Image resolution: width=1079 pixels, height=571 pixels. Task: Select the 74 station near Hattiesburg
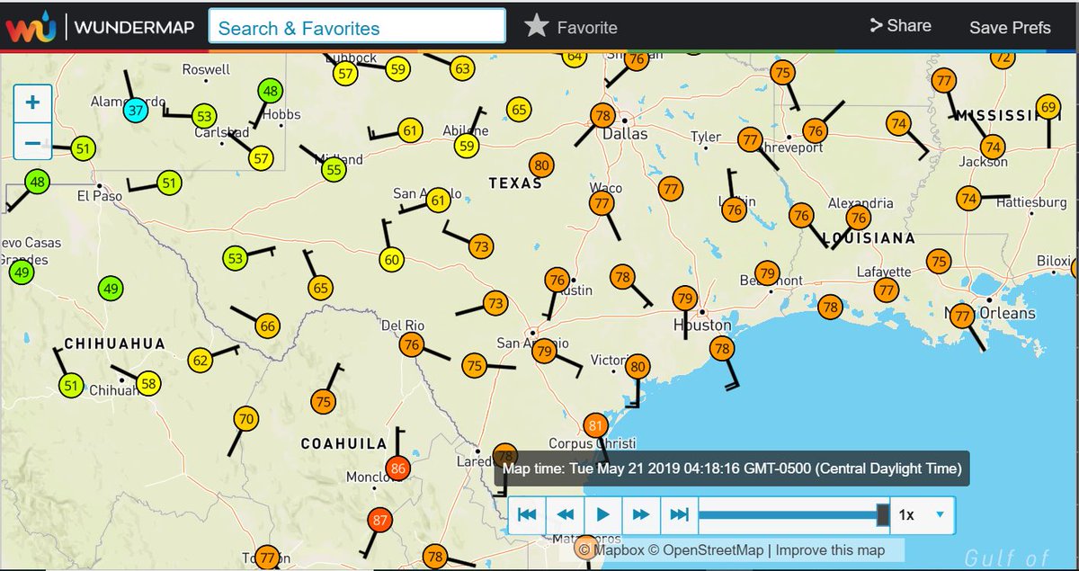(968, 198)
